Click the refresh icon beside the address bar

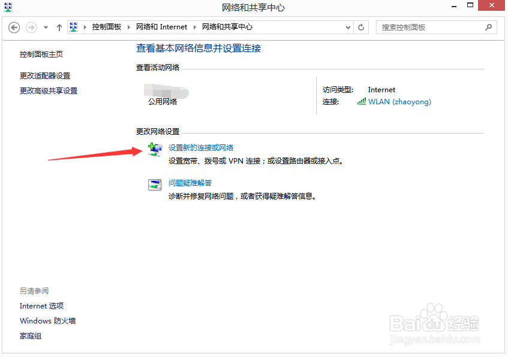click(x=361, y=27)
